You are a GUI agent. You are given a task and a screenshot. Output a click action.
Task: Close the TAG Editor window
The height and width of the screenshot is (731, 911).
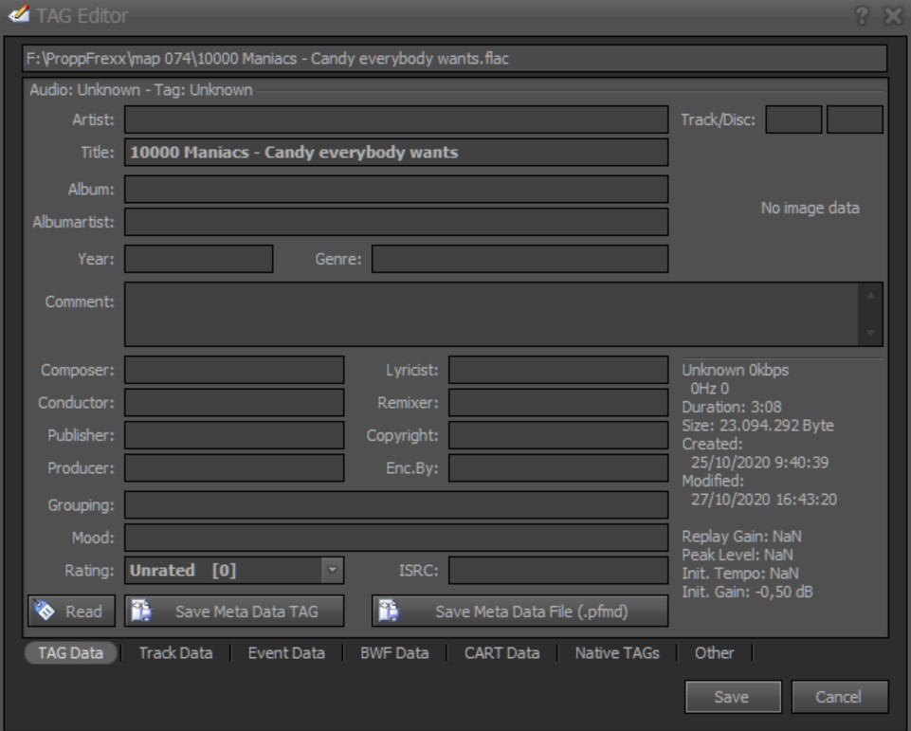tap(893, 16)
